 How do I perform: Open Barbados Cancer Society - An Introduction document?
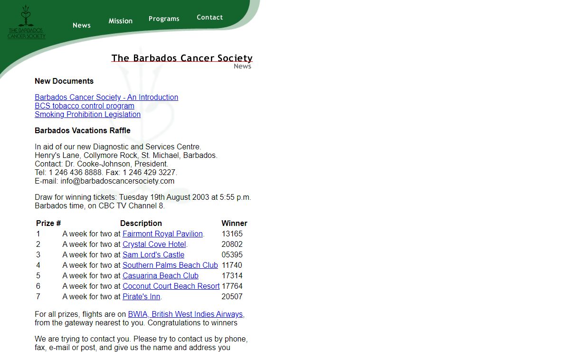[106, 97]
